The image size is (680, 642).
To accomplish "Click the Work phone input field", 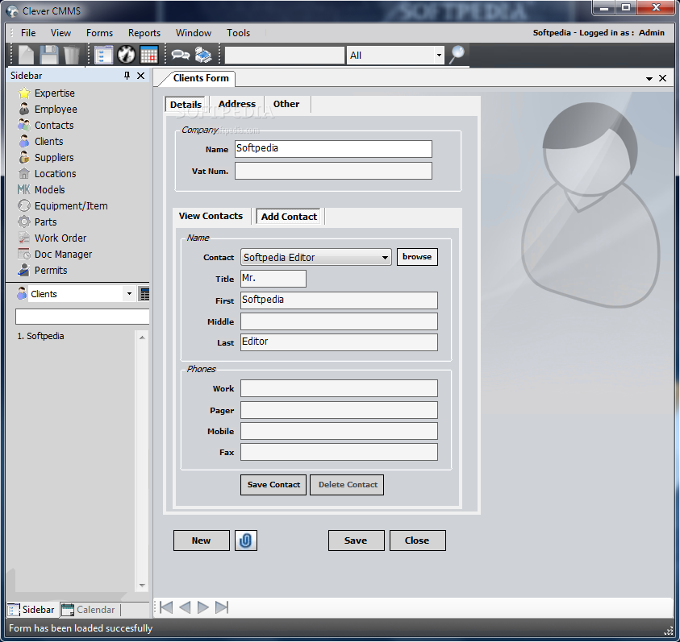I will click(x=339, y=388).
